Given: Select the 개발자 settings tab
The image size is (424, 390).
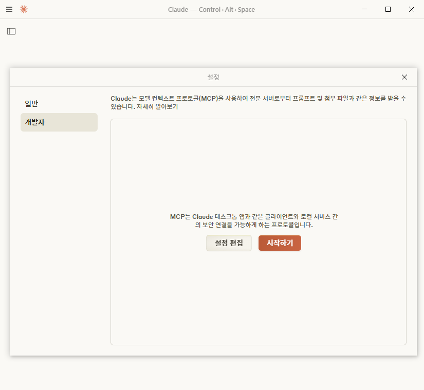Looking at the screenshot, I should tap(59, 122).
